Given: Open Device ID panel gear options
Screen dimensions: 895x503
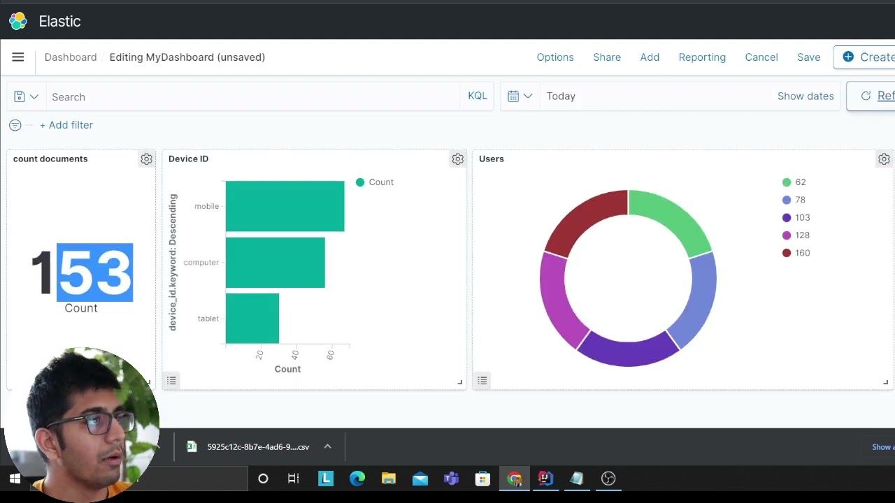Looking at the screenshot, I should coord(457,159).
